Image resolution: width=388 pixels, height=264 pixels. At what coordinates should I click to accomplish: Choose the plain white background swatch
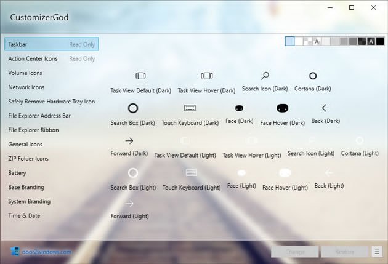click(x=299, y=41)
